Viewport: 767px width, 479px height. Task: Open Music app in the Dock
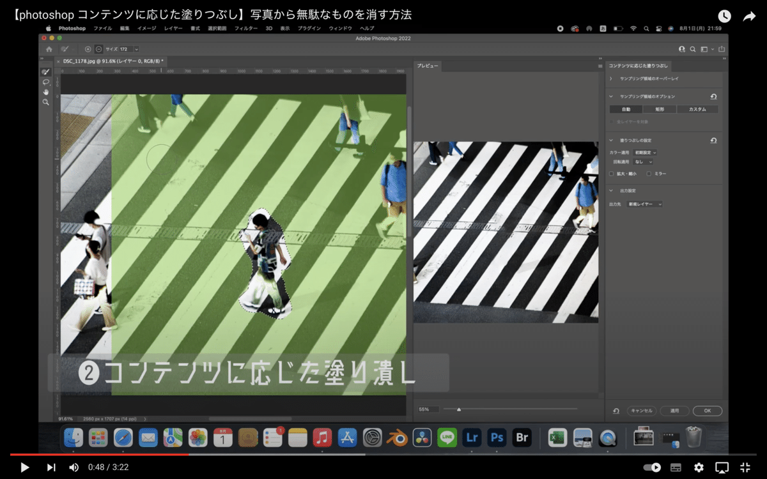click(323, 437)
